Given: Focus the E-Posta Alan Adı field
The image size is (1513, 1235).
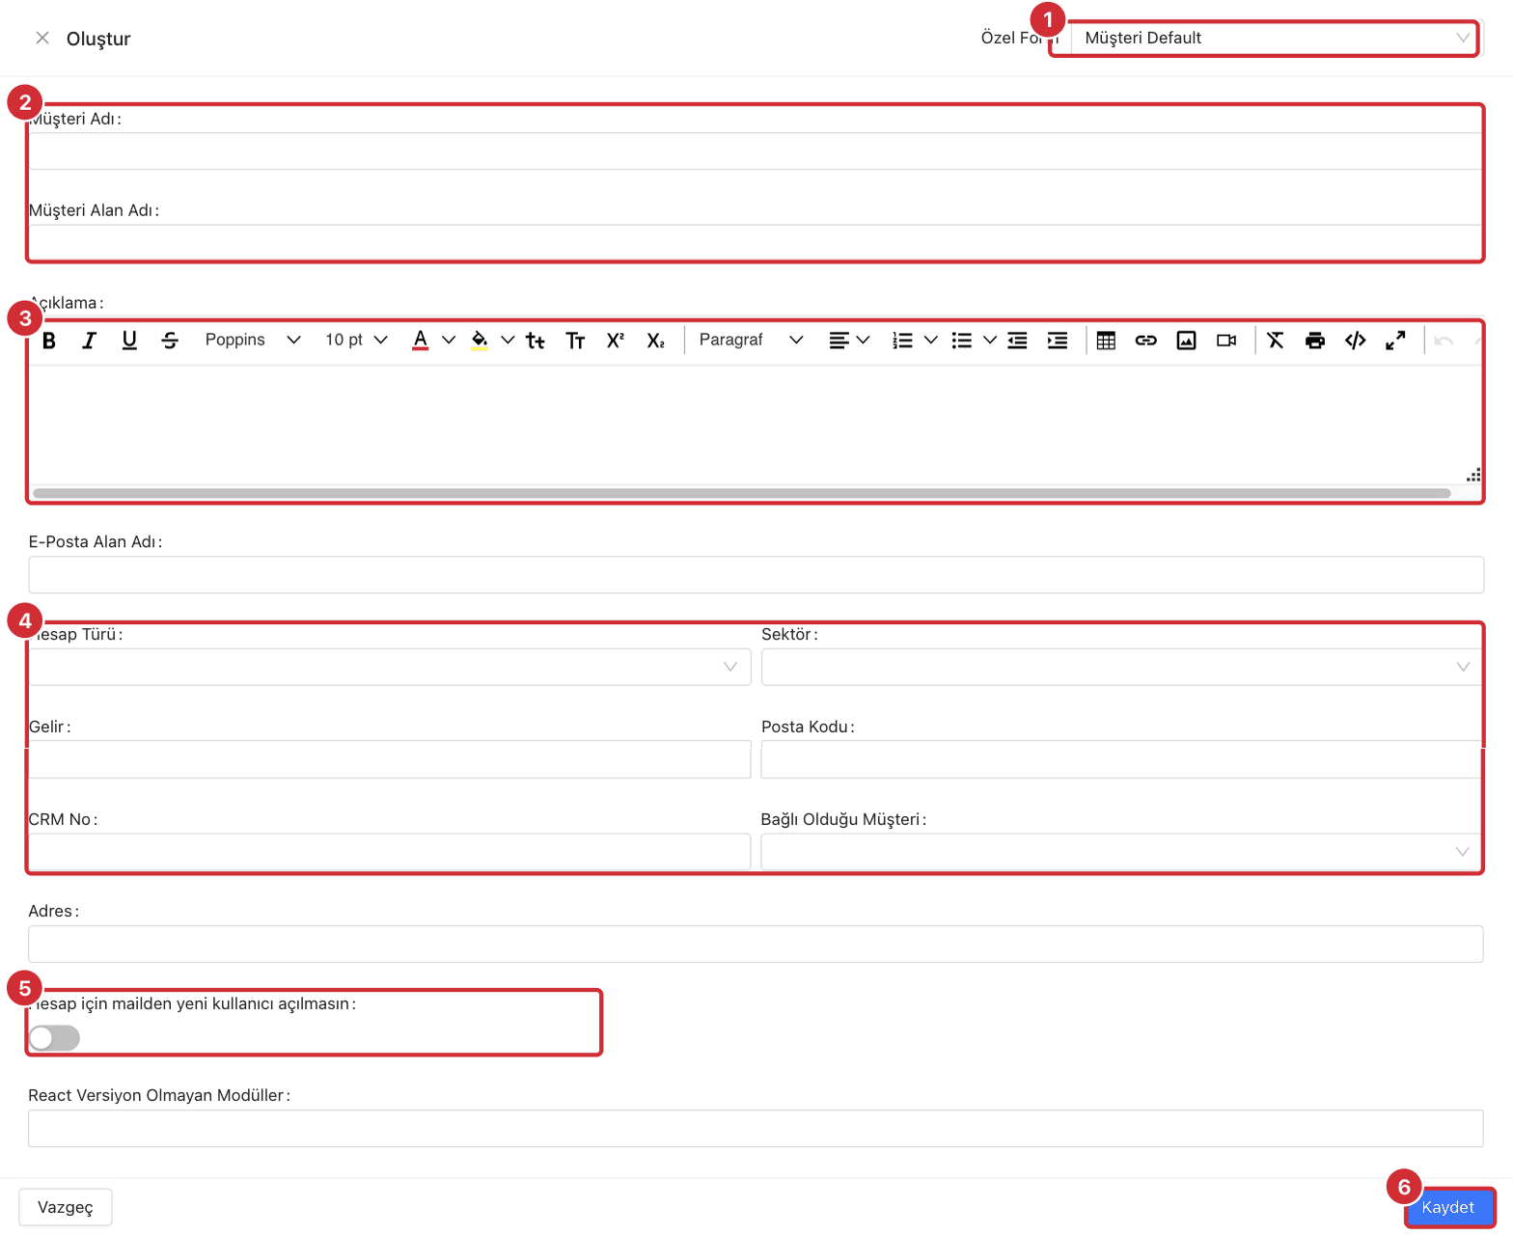Looking at the screenshot, I should click(756, 575).
